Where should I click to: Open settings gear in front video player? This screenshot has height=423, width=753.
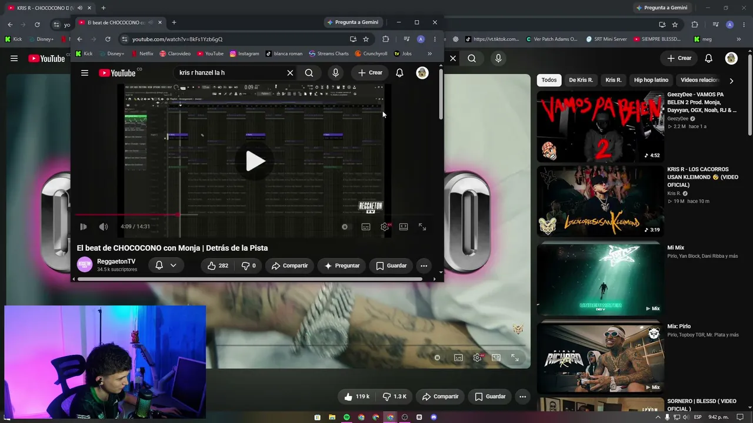click(385, 227)
